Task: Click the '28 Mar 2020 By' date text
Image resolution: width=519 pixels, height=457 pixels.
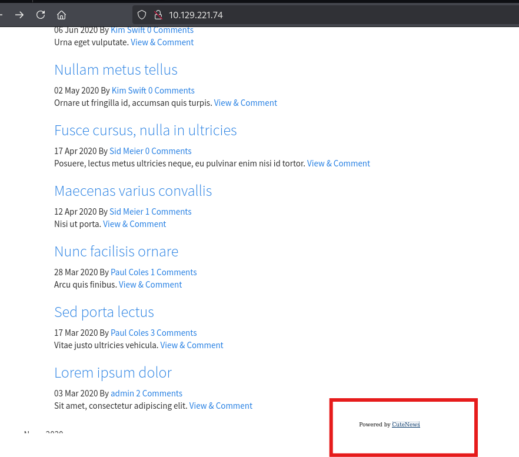Action: point(81,272)
